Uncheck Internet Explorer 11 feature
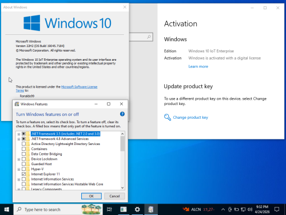 click(23, 174)
